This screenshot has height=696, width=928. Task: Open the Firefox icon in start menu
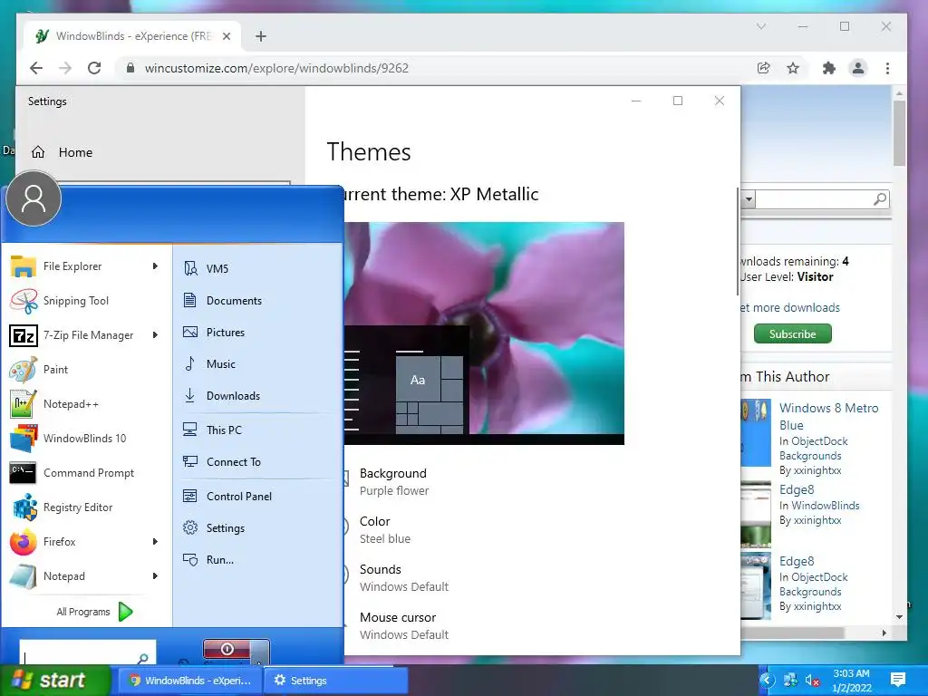[x=24, y=542]
